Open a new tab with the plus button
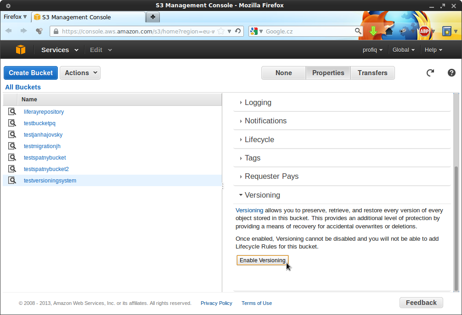 tap(153, 17)
